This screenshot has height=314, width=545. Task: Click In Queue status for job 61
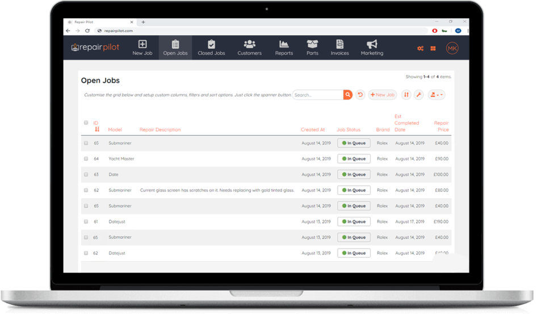(x=354, y=221)
